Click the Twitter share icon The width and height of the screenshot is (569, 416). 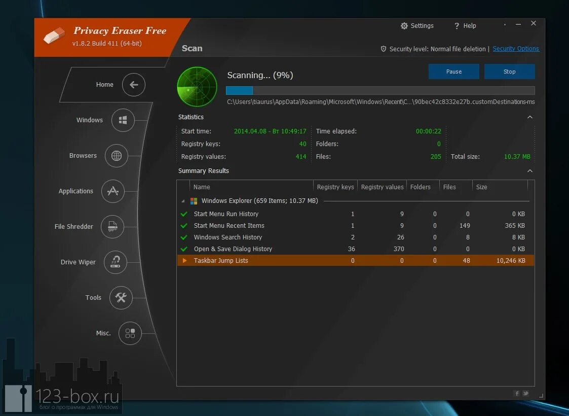pyautogui.click(x=526, y=394)
